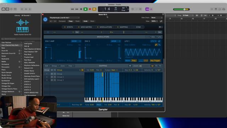Add an envelope with the ENV button
Screen dimensions: 227x128
153,37
